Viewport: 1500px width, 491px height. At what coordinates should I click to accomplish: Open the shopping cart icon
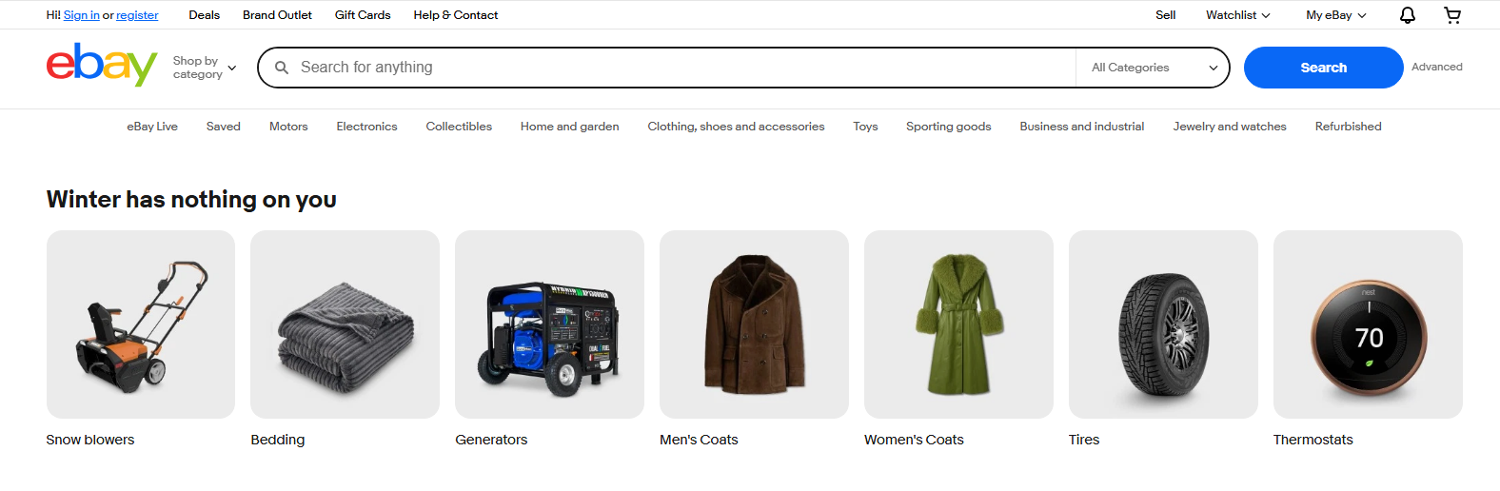point(1452,15)
